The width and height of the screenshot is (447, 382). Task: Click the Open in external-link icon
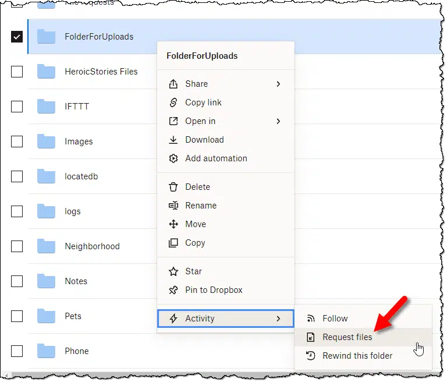(x=173, y=122)
